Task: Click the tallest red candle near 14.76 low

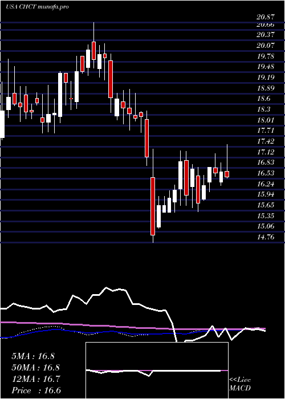Action: (x=153, y=206)
